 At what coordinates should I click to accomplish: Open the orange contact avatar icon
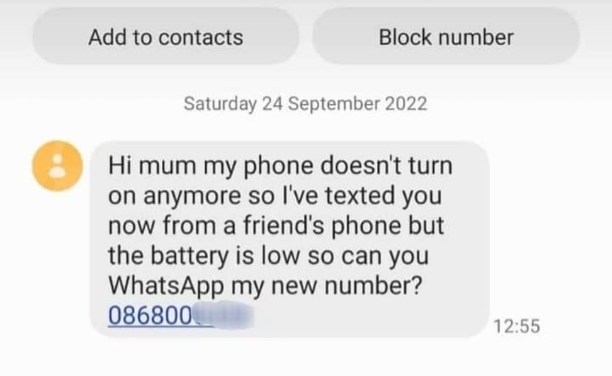[x=57, y=166]
